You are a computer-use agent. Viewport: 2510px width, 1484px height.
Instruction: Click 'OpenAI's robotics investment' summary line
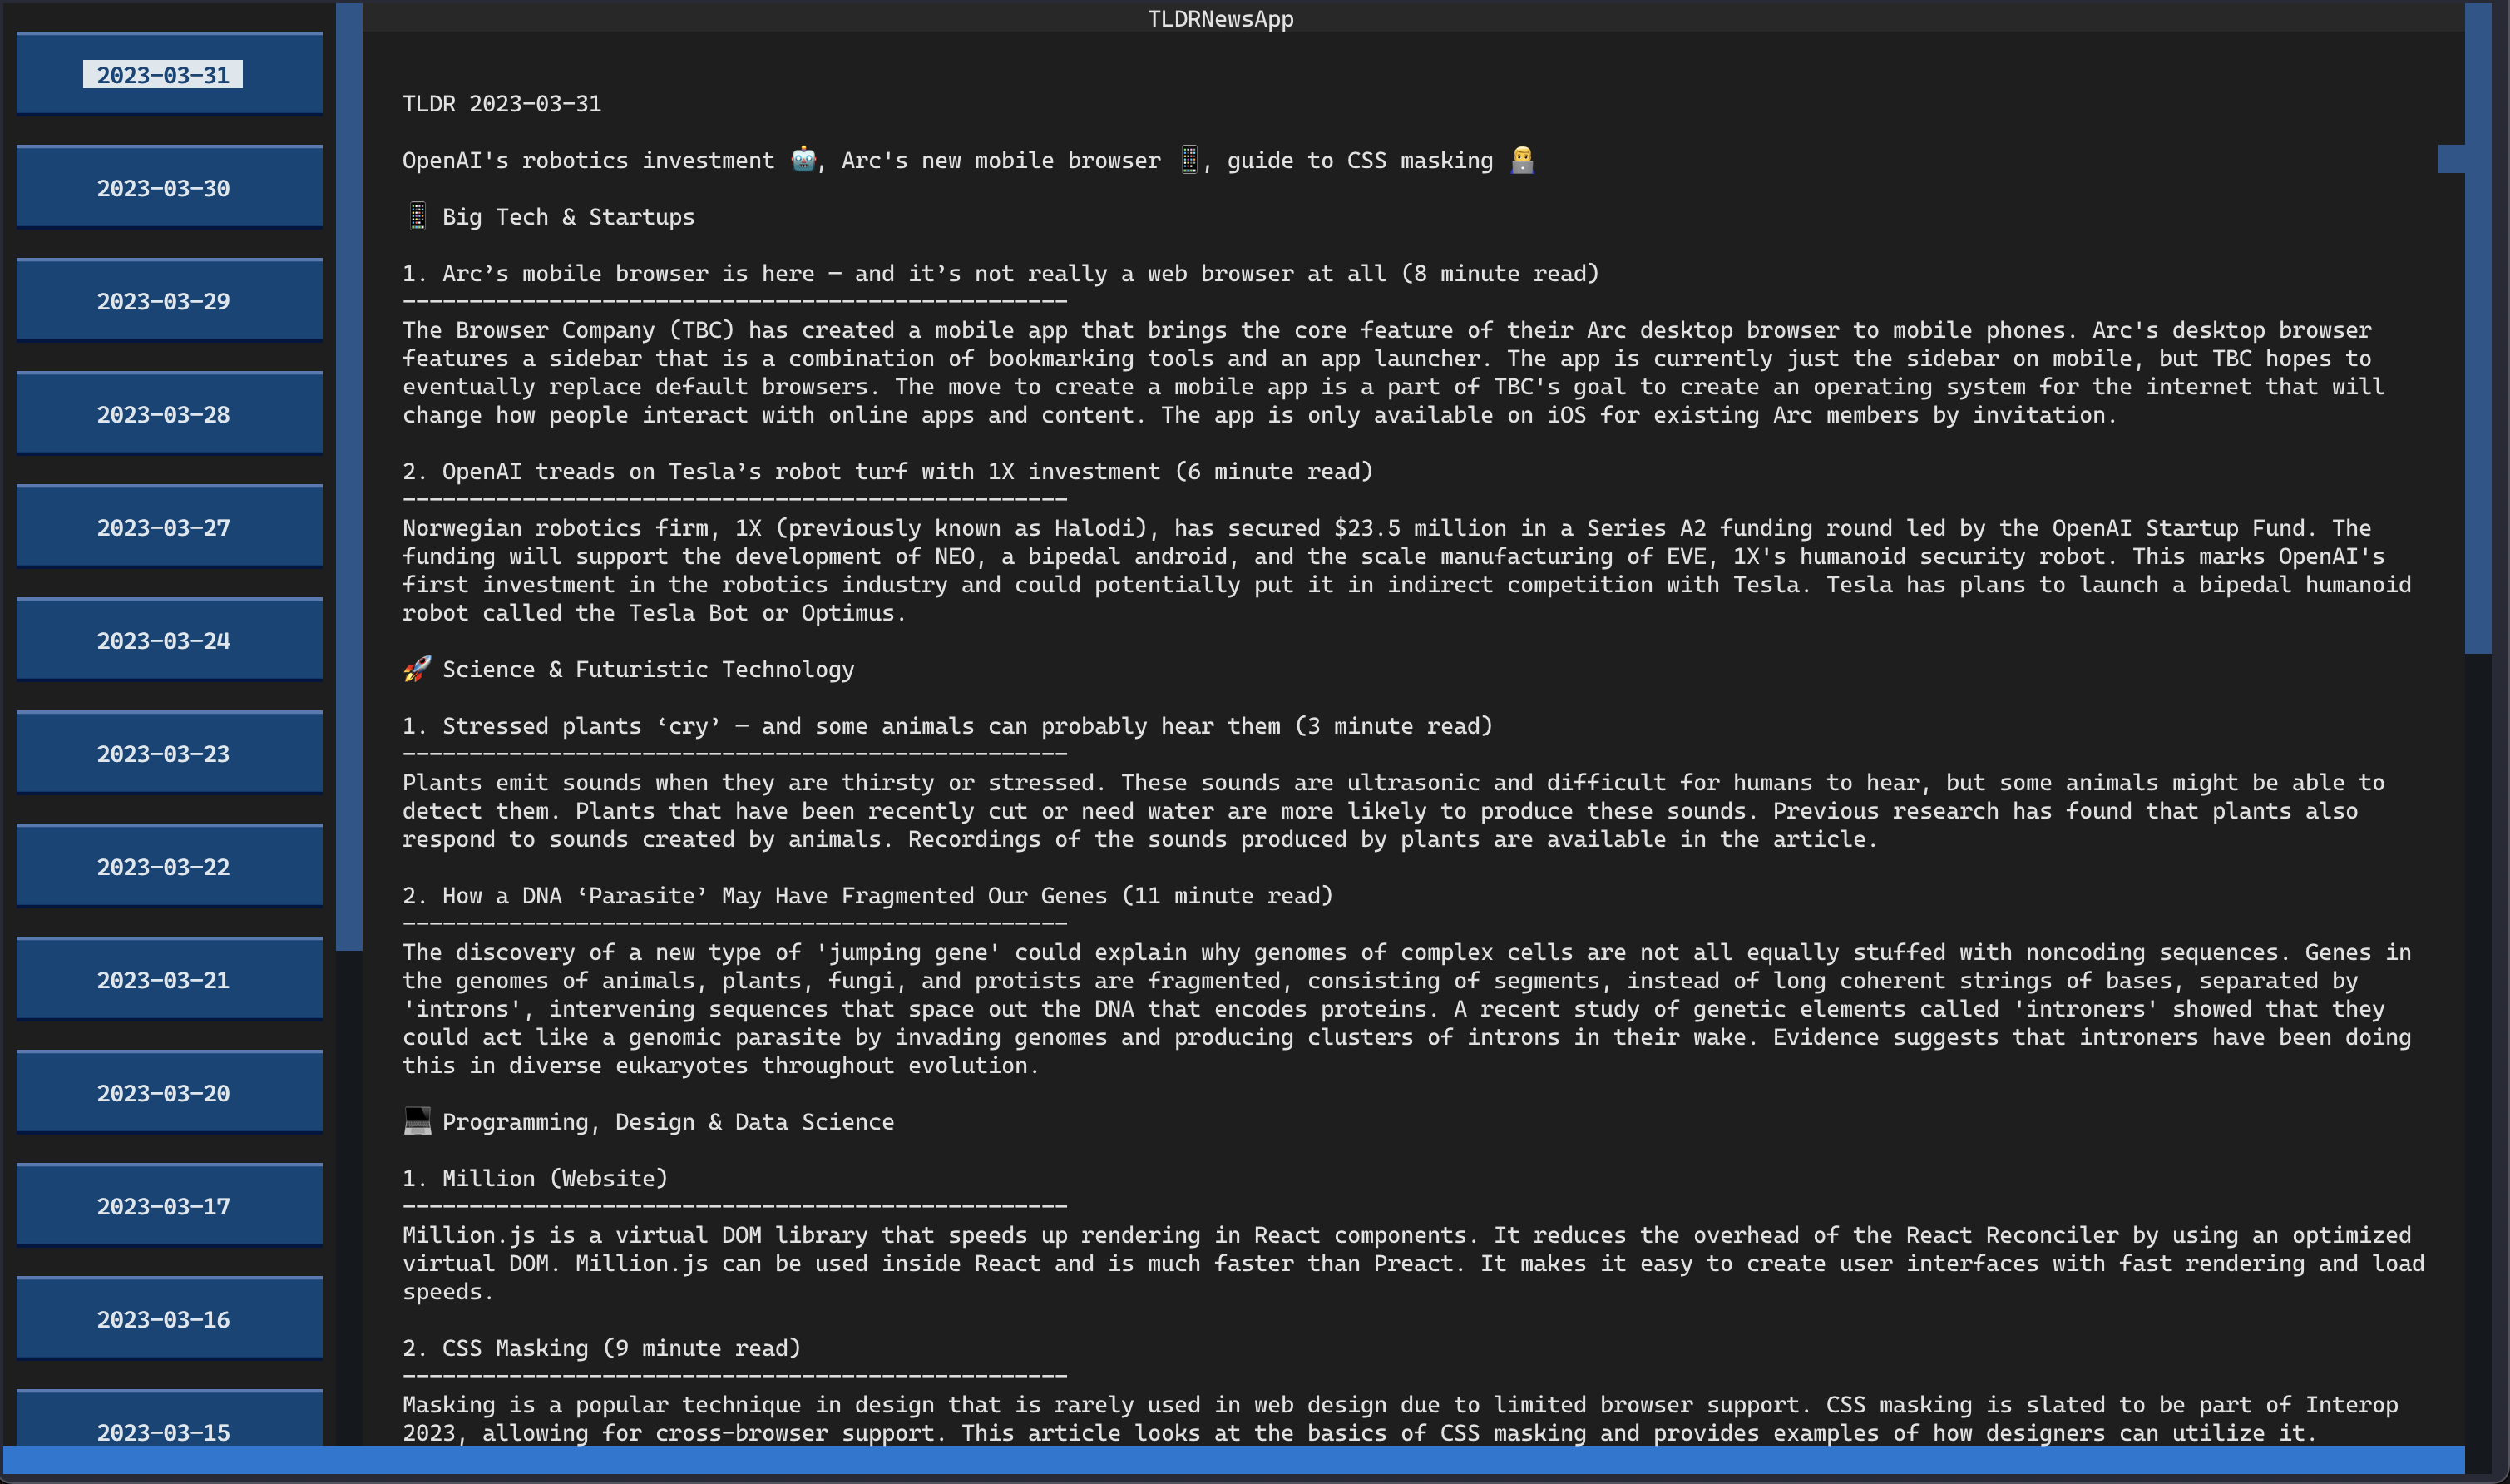[967, 160]
